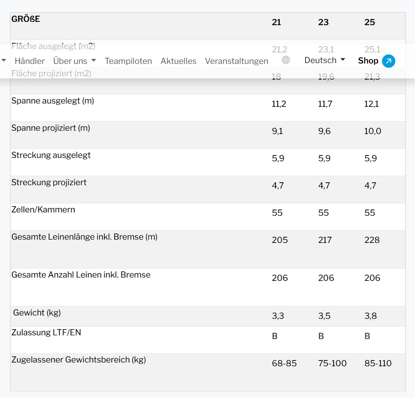415x398 pixels.
Task: Select the size 25 column header
Action: (x=370, y=22)
